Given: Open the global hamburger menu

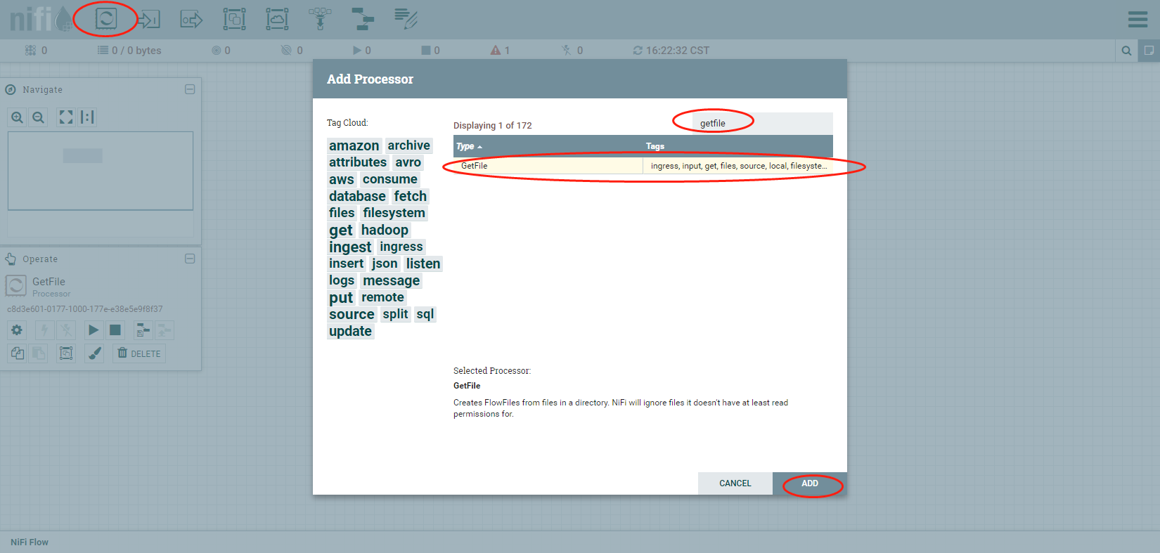Looking at the screenshot, I should click(x=1138, y=19).
